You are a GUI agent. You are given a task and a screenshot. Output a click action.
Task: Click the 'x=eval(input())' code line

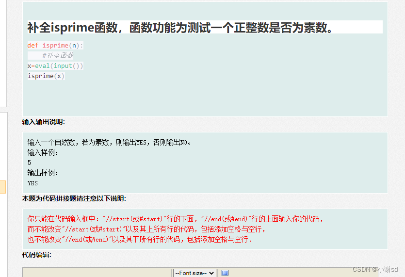(55, 66)
